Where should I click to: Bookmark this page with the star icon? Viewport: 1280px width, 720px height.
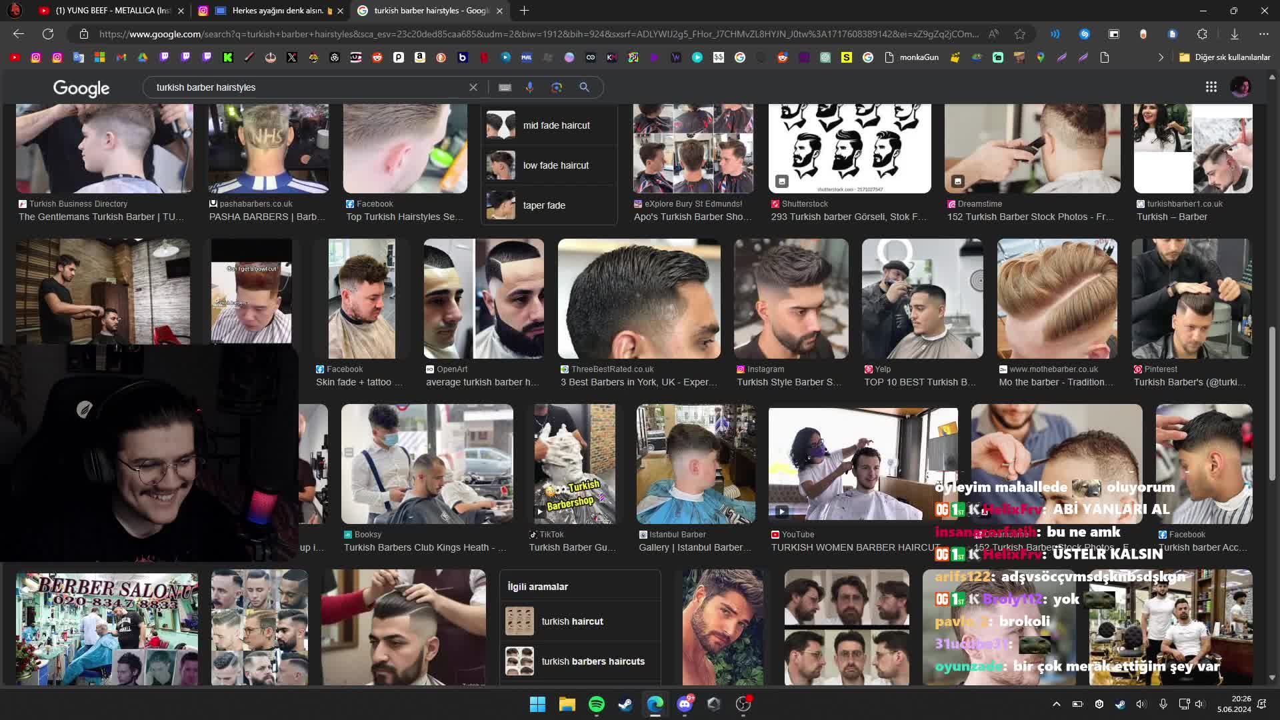(x=1019, y=33)
